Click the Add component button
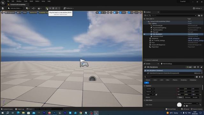 [x=189, y=67]
